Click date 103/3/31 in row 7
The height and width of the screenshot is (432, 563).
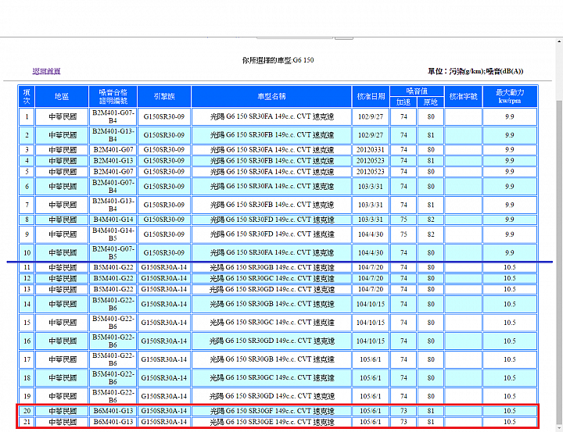371,205
